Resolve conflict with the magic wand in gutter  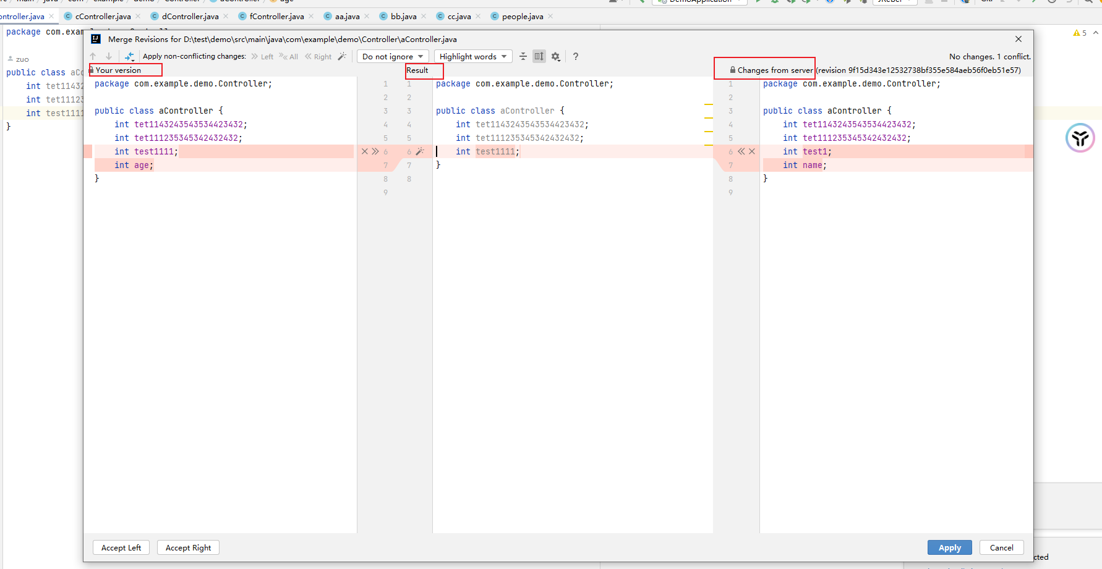(420, 151)
